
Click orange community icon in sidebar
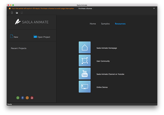click(x=27, y=98)
